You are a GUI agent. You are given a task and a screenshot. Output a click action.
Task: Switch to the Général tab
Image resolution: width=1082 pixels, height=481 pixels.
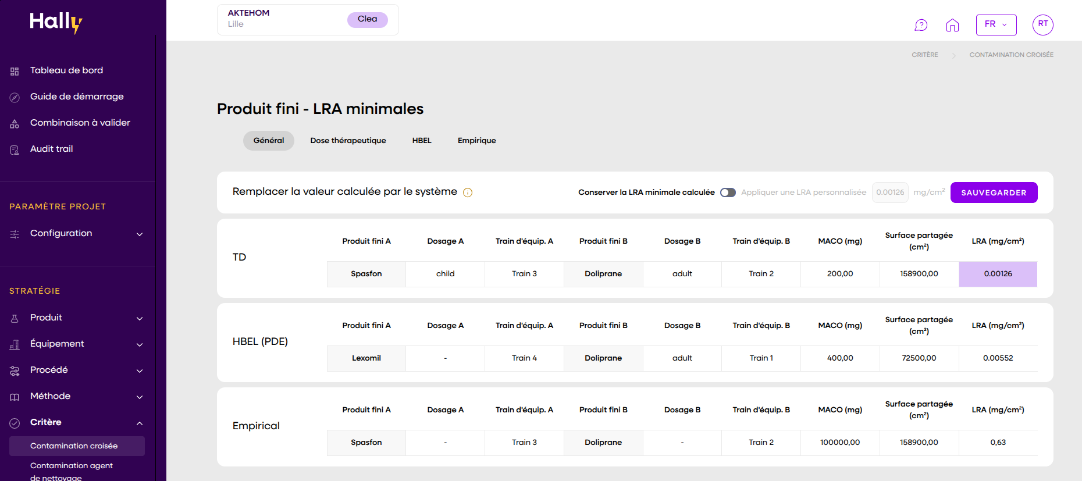click(x=269, y=141)
